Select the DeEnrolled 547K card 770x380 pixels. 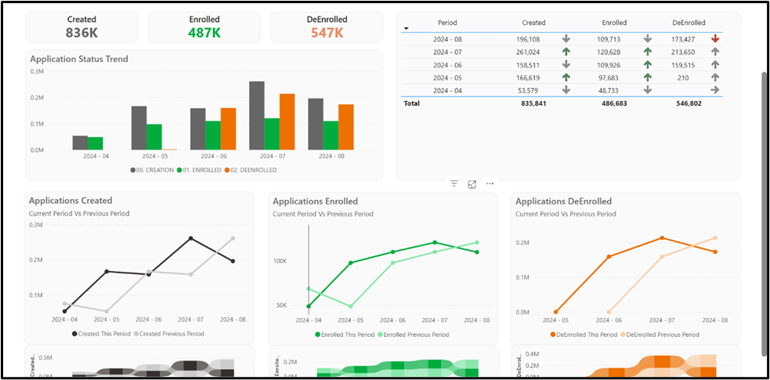[x=327, y=27]
